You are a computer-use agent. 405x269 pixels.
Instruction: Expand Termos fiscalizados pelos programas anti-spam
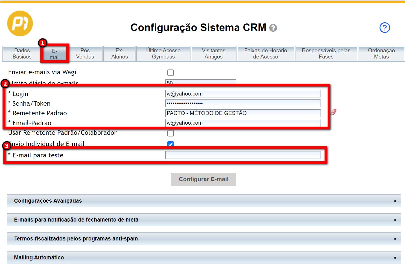(203, 238)
